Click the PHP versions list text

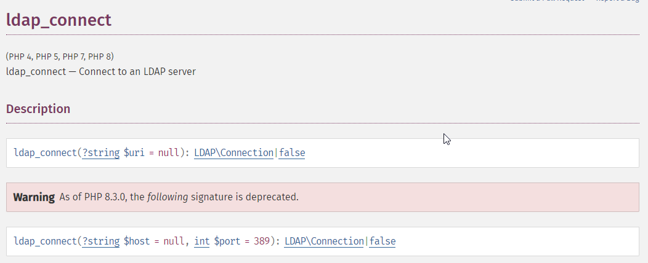(x=60, y=57)
